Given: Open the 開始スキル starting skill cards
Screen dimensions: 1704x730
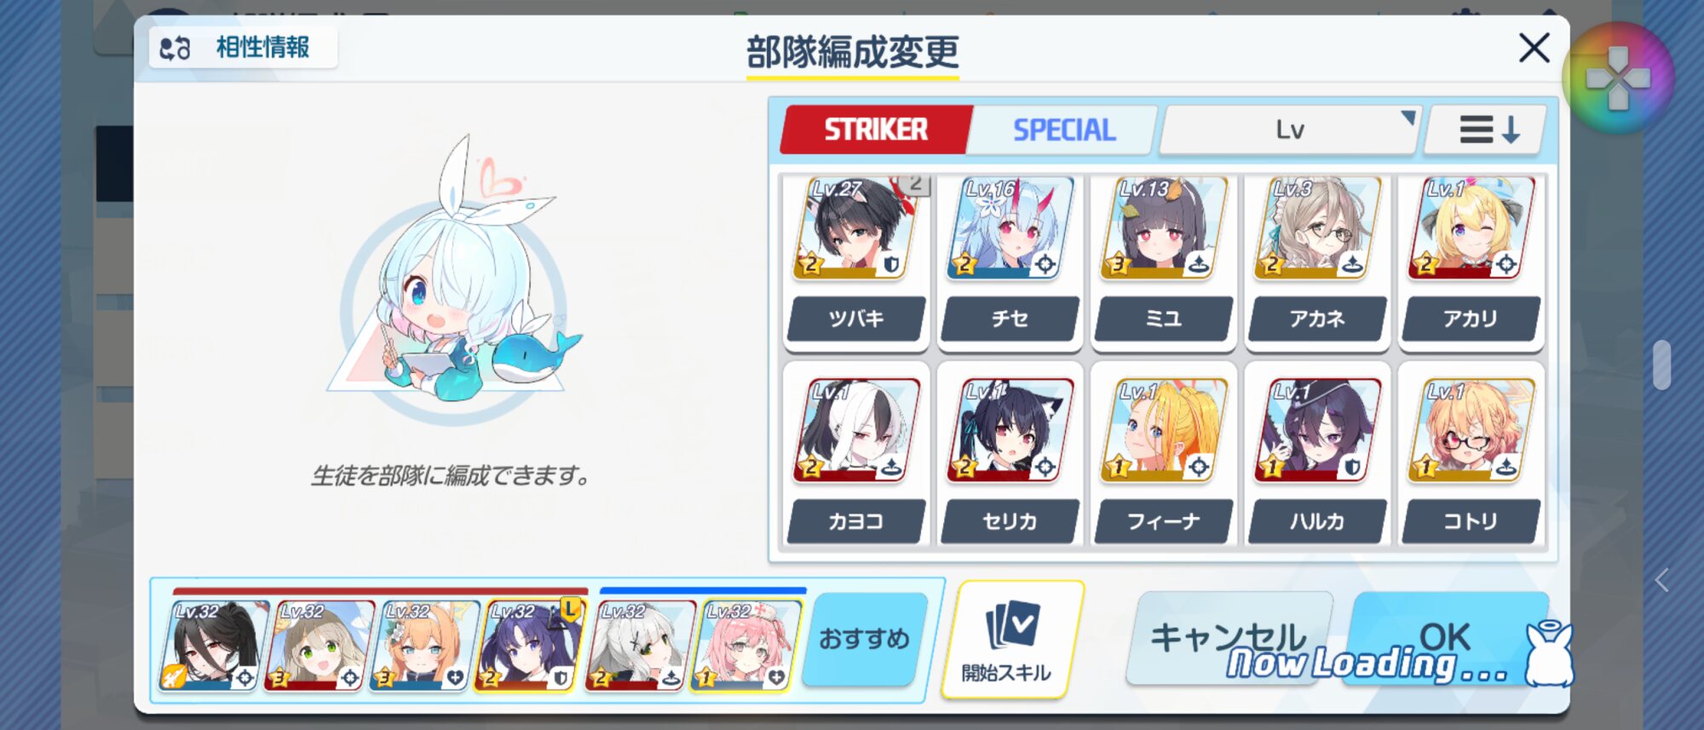Looking at the screenshot, I should [1010, 641].
